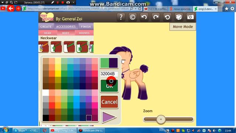
Task: Switch to the CREATE tab
Action: [x=46, y=26]
